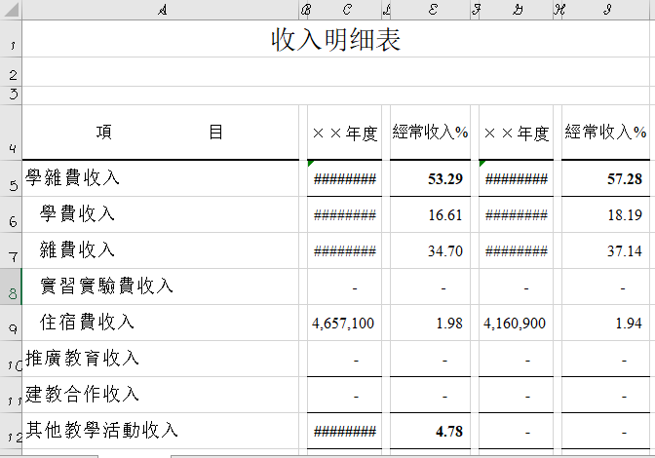655x458 pixels.
Task: Select the 項目 header cell
Action: [160, 133]
